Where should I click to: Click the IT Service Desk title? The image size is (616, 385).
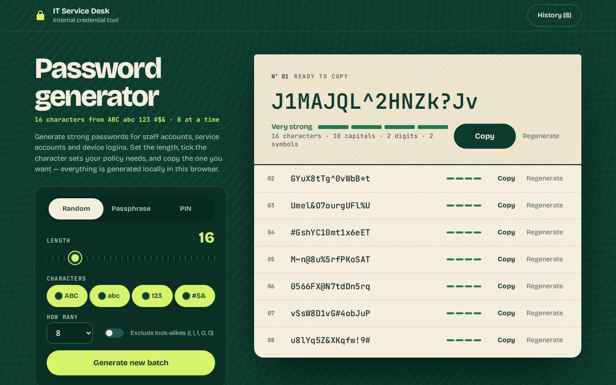tap(81, 11)
